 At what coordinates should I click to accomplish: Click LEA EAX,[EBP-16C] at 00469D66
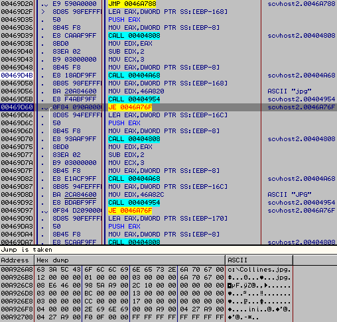point(168,115)
